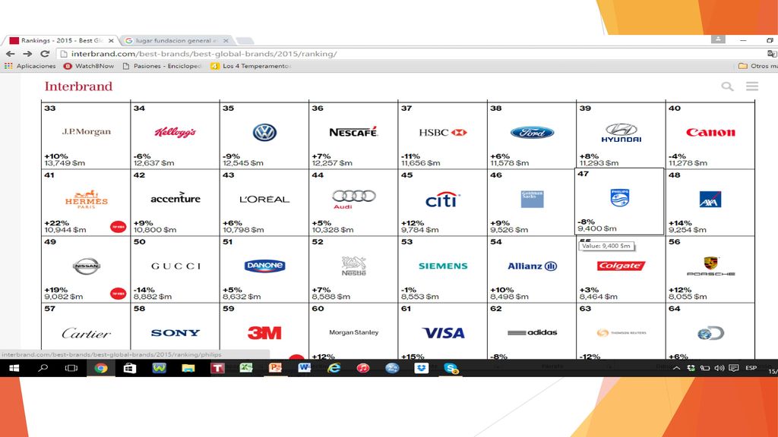Click the AXA brand logo
Viewport: 778px width, 437px height.
point(710,200)
